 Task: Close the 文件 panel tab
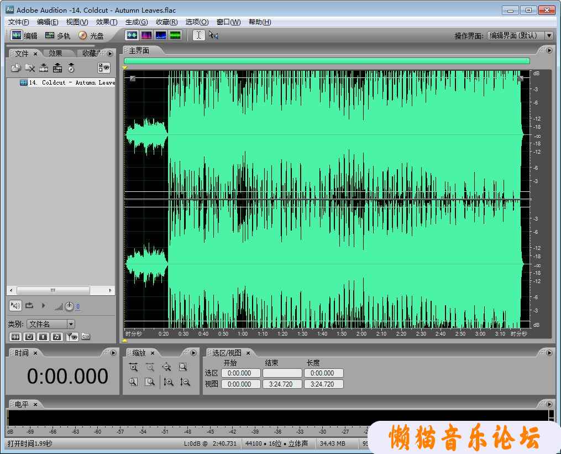(x=35, y=54)
